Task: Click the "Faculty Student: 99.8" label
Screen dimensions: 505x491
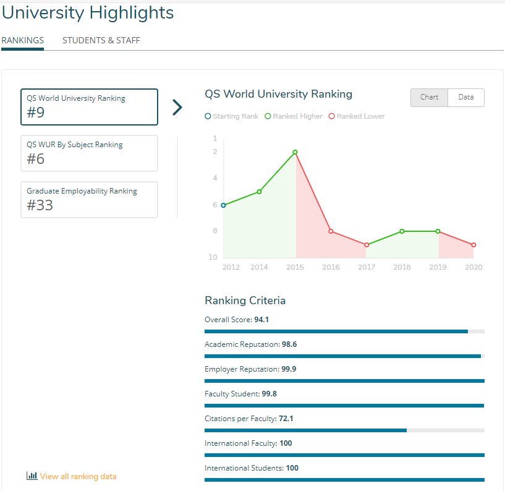Action: (240, 394)
